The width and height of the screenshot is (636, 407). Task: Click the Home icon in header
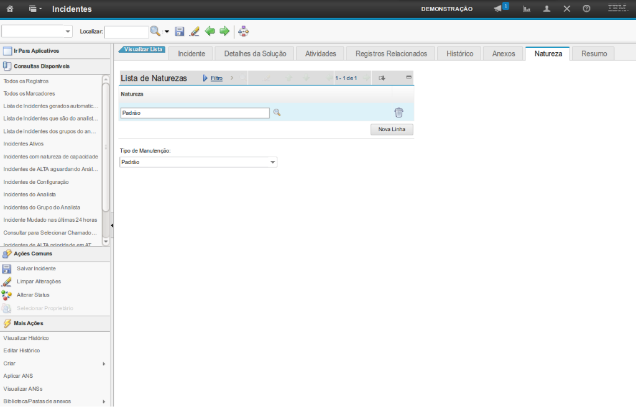9,9
